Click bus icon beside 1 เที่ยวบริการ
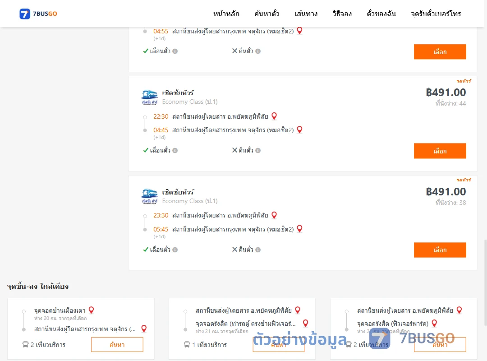Viewport: 487px width, 361px height. [187, 344]
